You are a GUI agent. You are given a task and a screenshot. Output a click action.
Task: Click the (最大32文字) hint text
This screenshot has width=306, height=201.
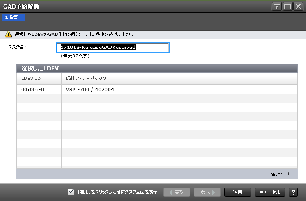coord(75,56)
